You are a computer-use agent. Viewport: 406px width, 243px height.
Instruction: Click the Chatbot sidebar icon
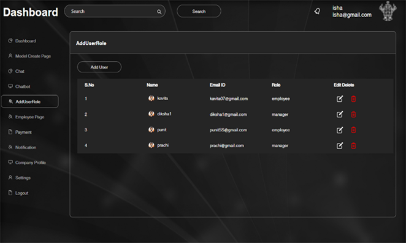[10, 86]
